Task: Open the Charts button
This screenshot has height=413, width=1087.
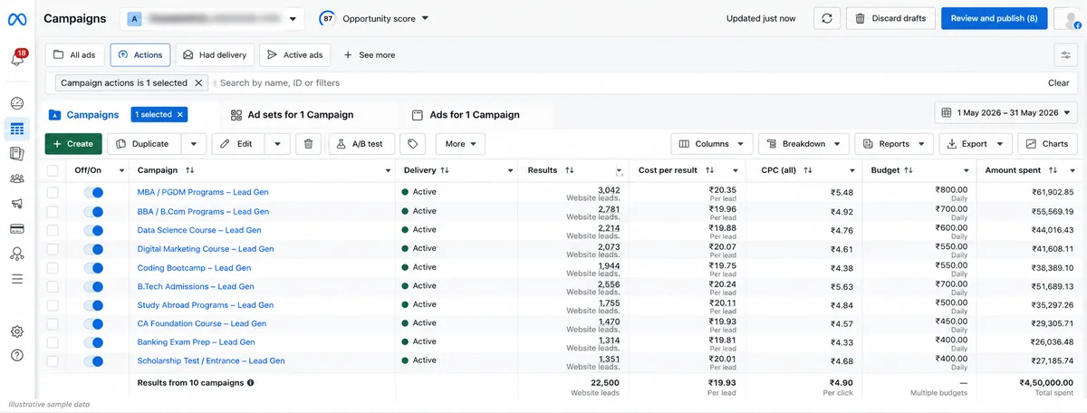Action: point(1047,143)
